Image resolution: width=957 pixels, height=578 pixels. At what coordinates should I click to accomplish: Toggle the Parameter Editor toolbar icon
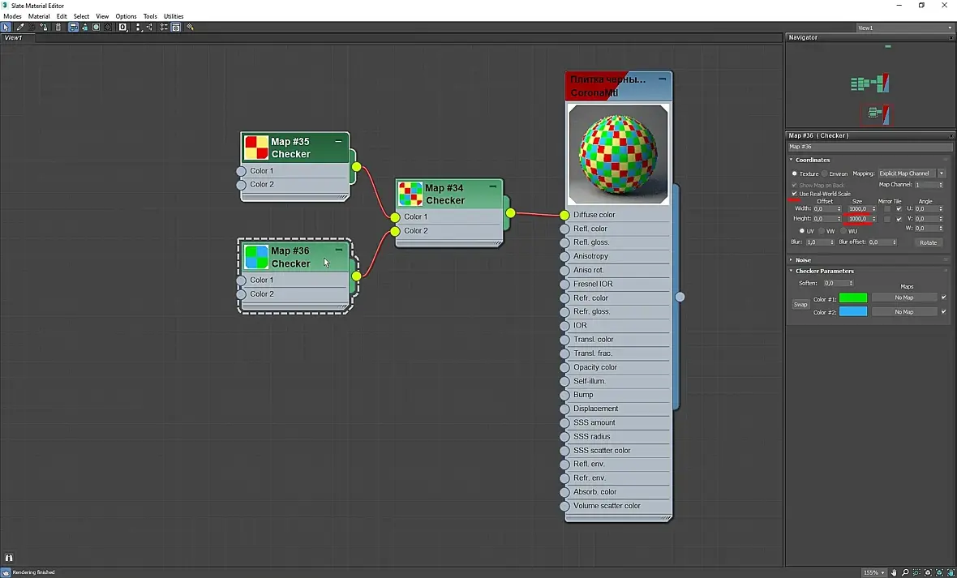176,27
